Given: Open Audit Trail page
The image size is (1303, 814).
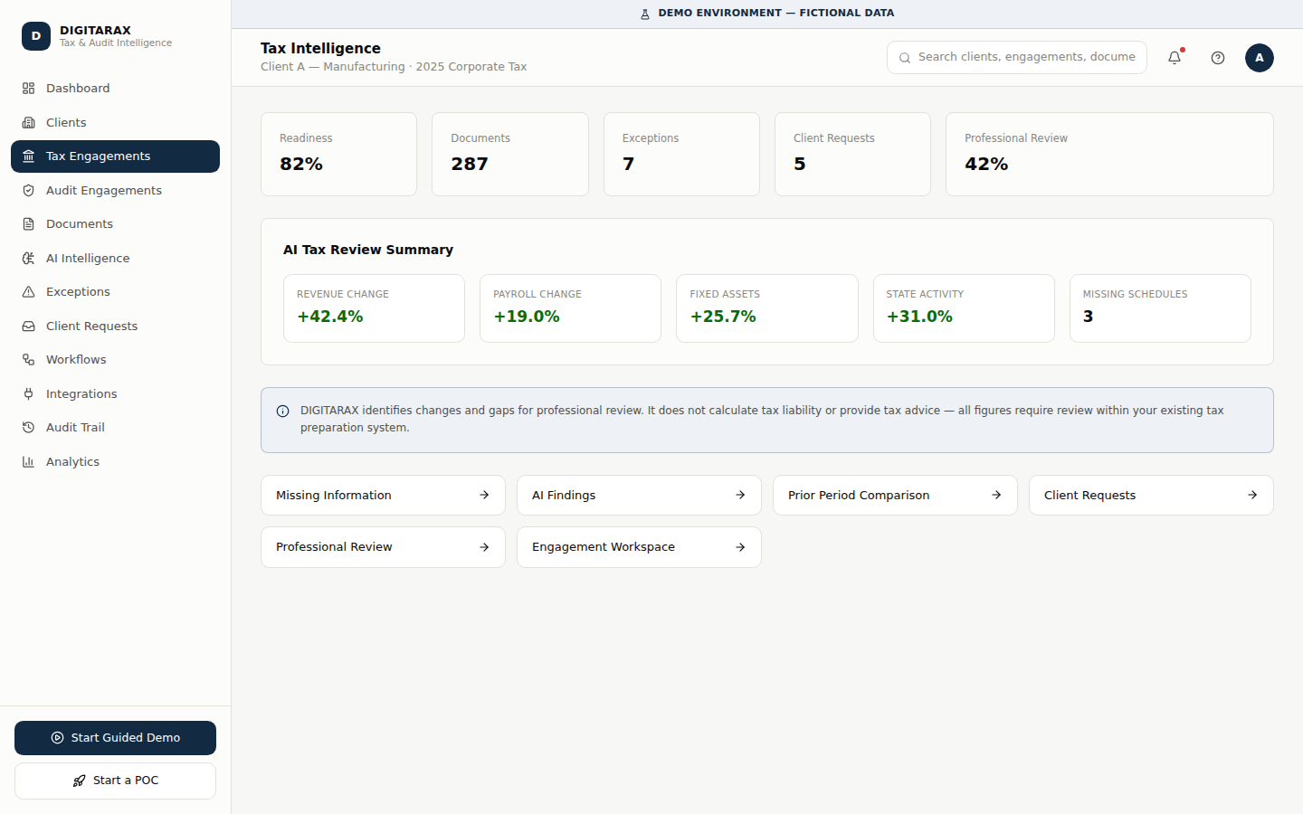Looking at the screenshot, I should [x=115, y=428].
